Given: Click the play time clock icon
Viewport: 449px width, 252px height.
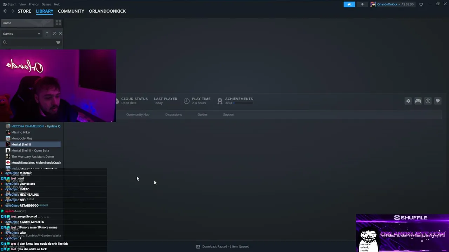Looking at the screenshot, I should (x=187, y=101).
